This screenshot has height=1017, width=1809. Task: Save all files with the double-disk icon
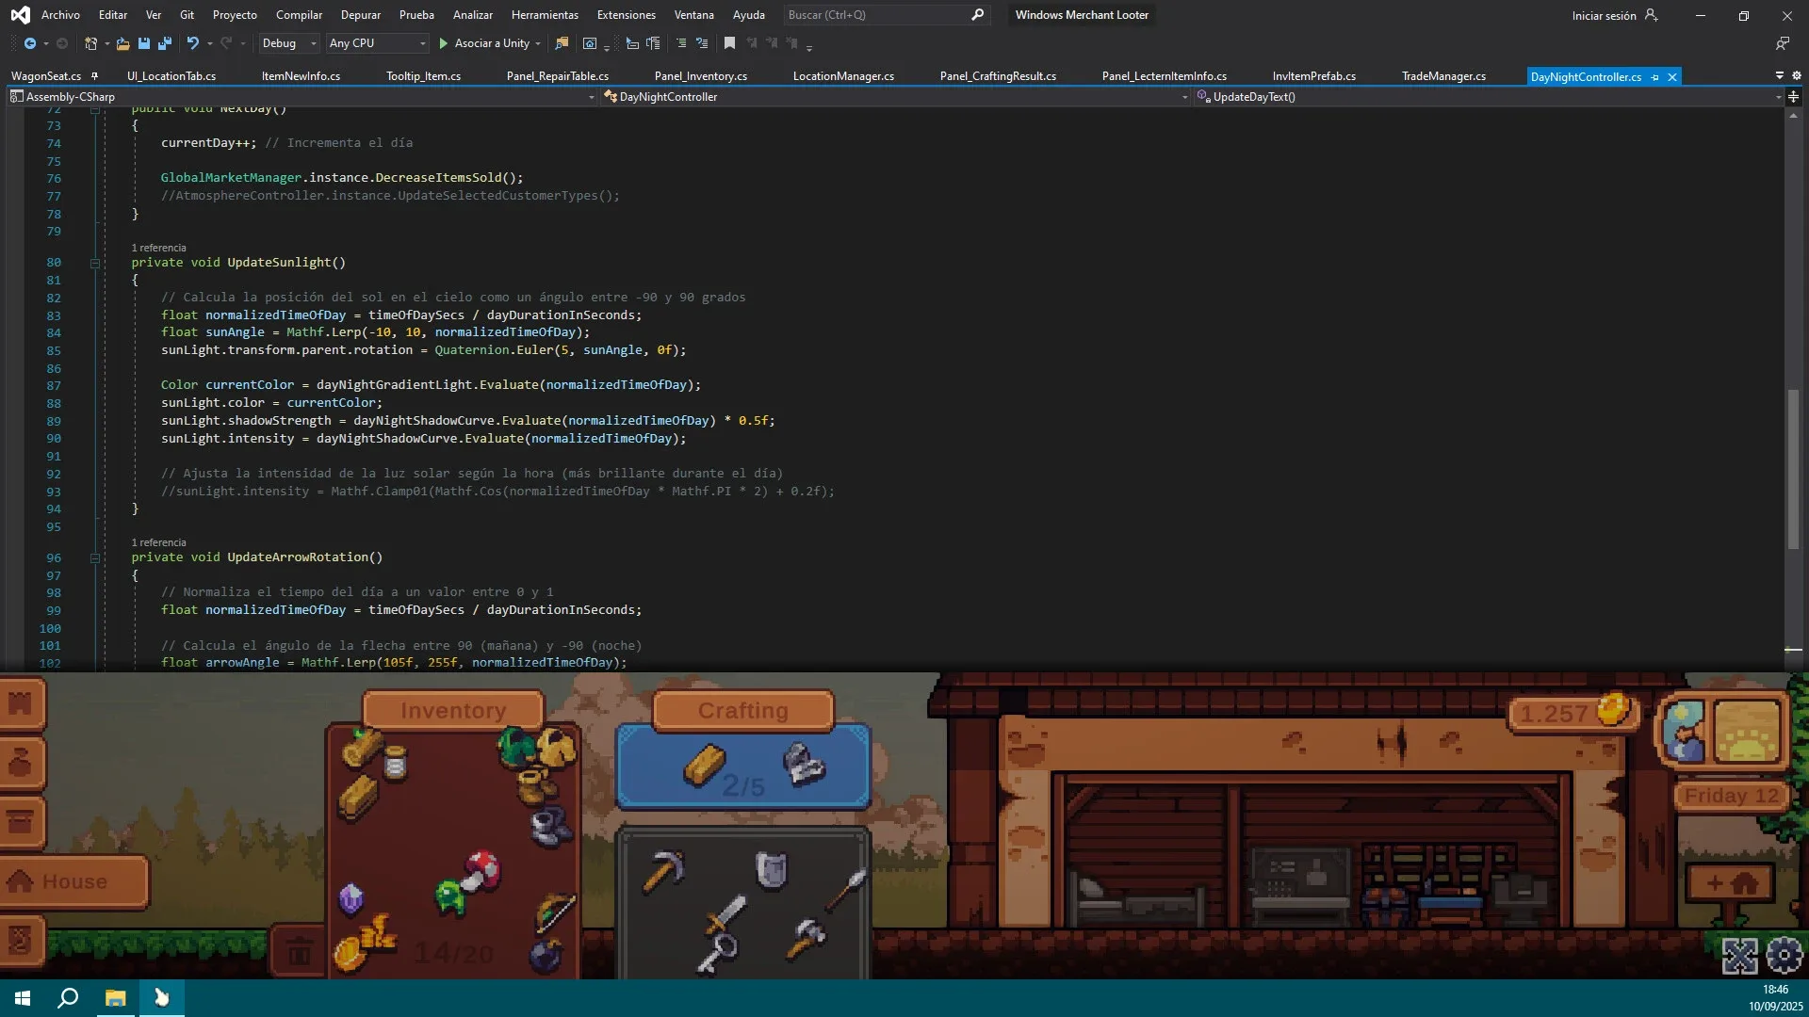coord(165,43)
